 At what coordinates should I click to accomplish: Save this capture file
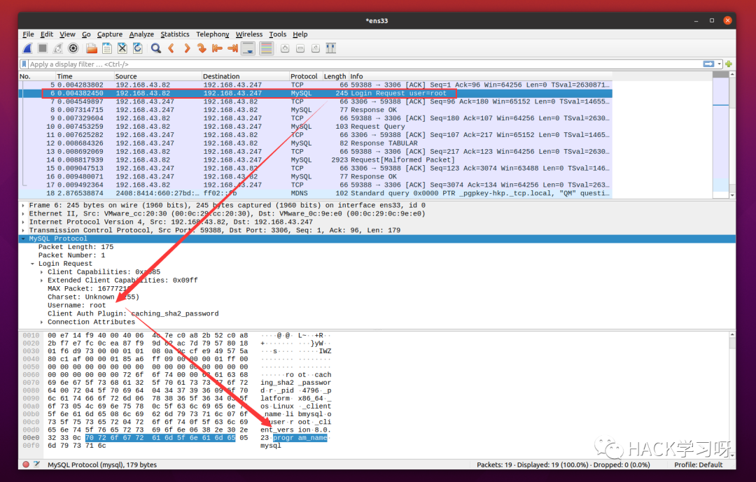tap(107, 48)
